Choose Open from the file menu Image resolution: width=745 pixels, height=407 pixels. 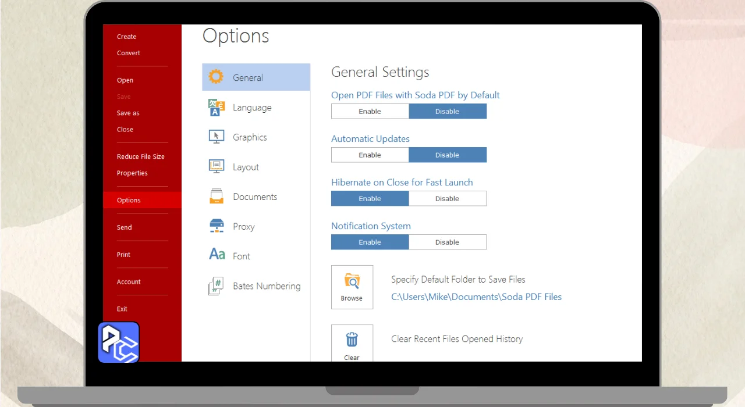pyautogui.click(x=125, y=80)
